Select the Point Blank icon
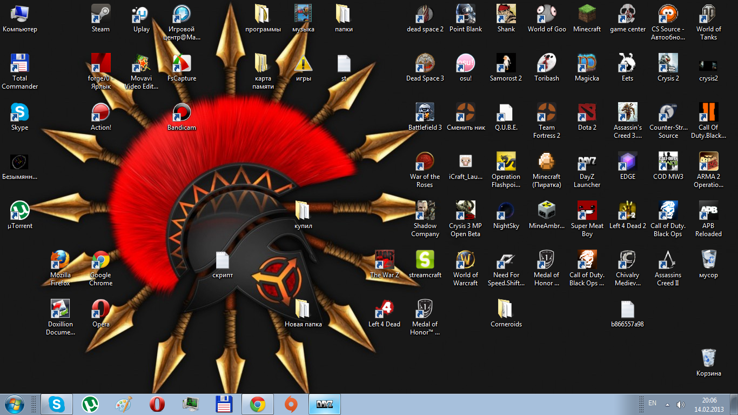738x415 pixels. point(466,19)
